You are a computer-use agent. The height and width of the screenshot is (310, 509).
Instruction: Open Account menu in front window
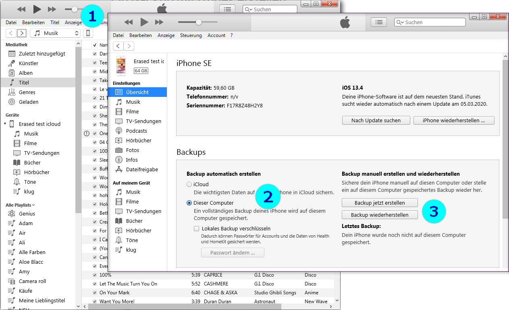tap(216, 35)
